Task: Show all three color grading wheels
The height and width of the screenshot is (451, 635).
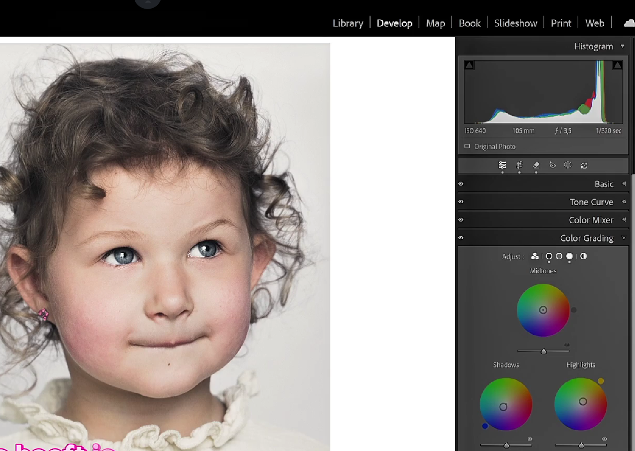Action: tap(535, 256)
